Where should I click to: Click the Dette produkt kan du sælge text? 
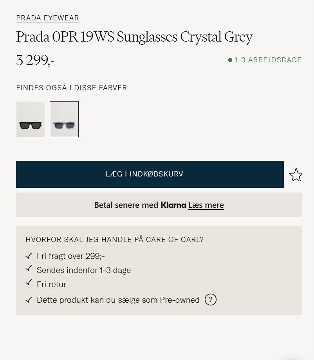pyautogui.click(x=118, y=300)
